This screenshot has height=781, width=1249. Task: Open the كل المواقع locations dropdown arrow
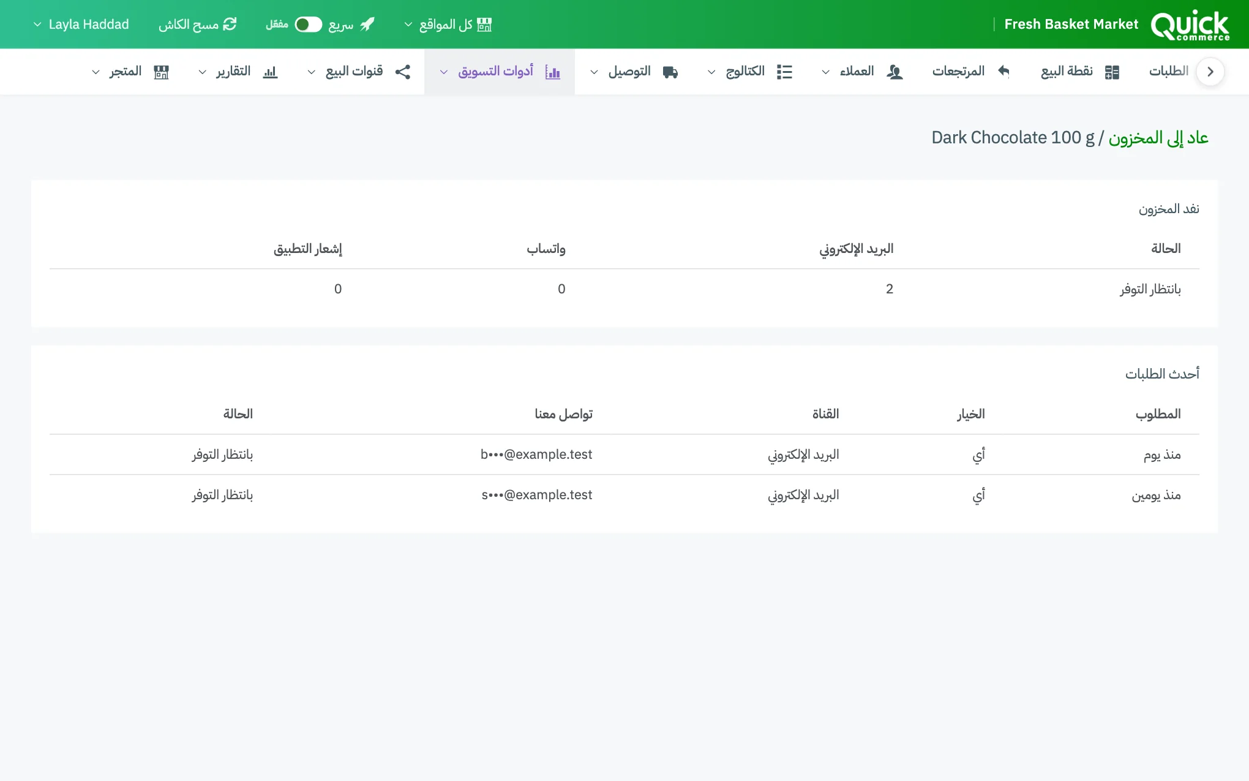(408, 25)
